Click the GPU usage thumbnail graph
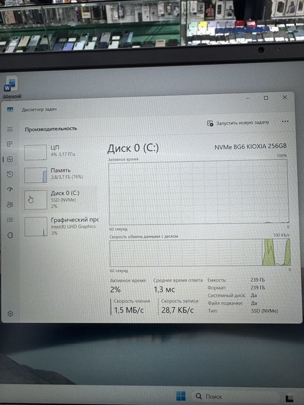The width and height of the screenshot is (304, 405). tap(36, 227)
